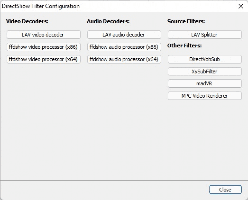Open the LAV video decoder settings
The image size is (248, 200).
(43, 35)
